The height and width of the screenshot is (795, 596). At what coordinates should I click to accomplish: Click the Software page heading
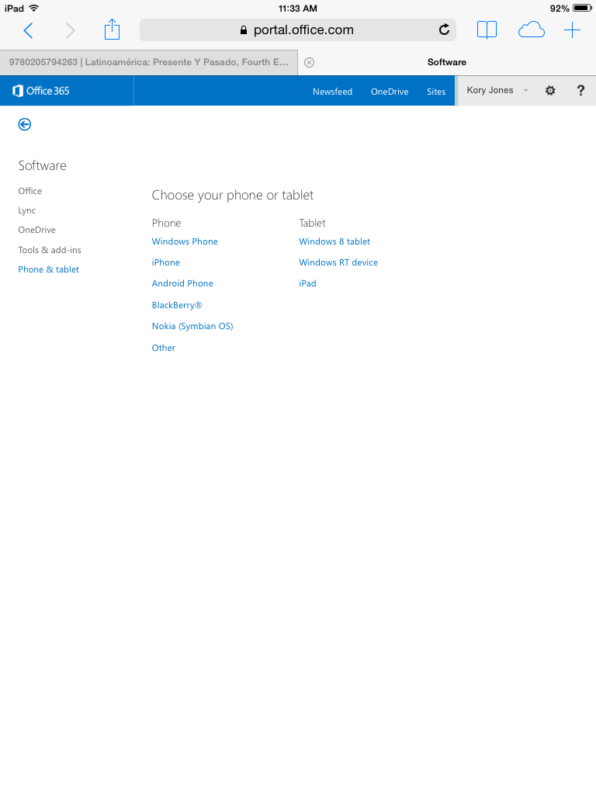click(x=43, y=165)
